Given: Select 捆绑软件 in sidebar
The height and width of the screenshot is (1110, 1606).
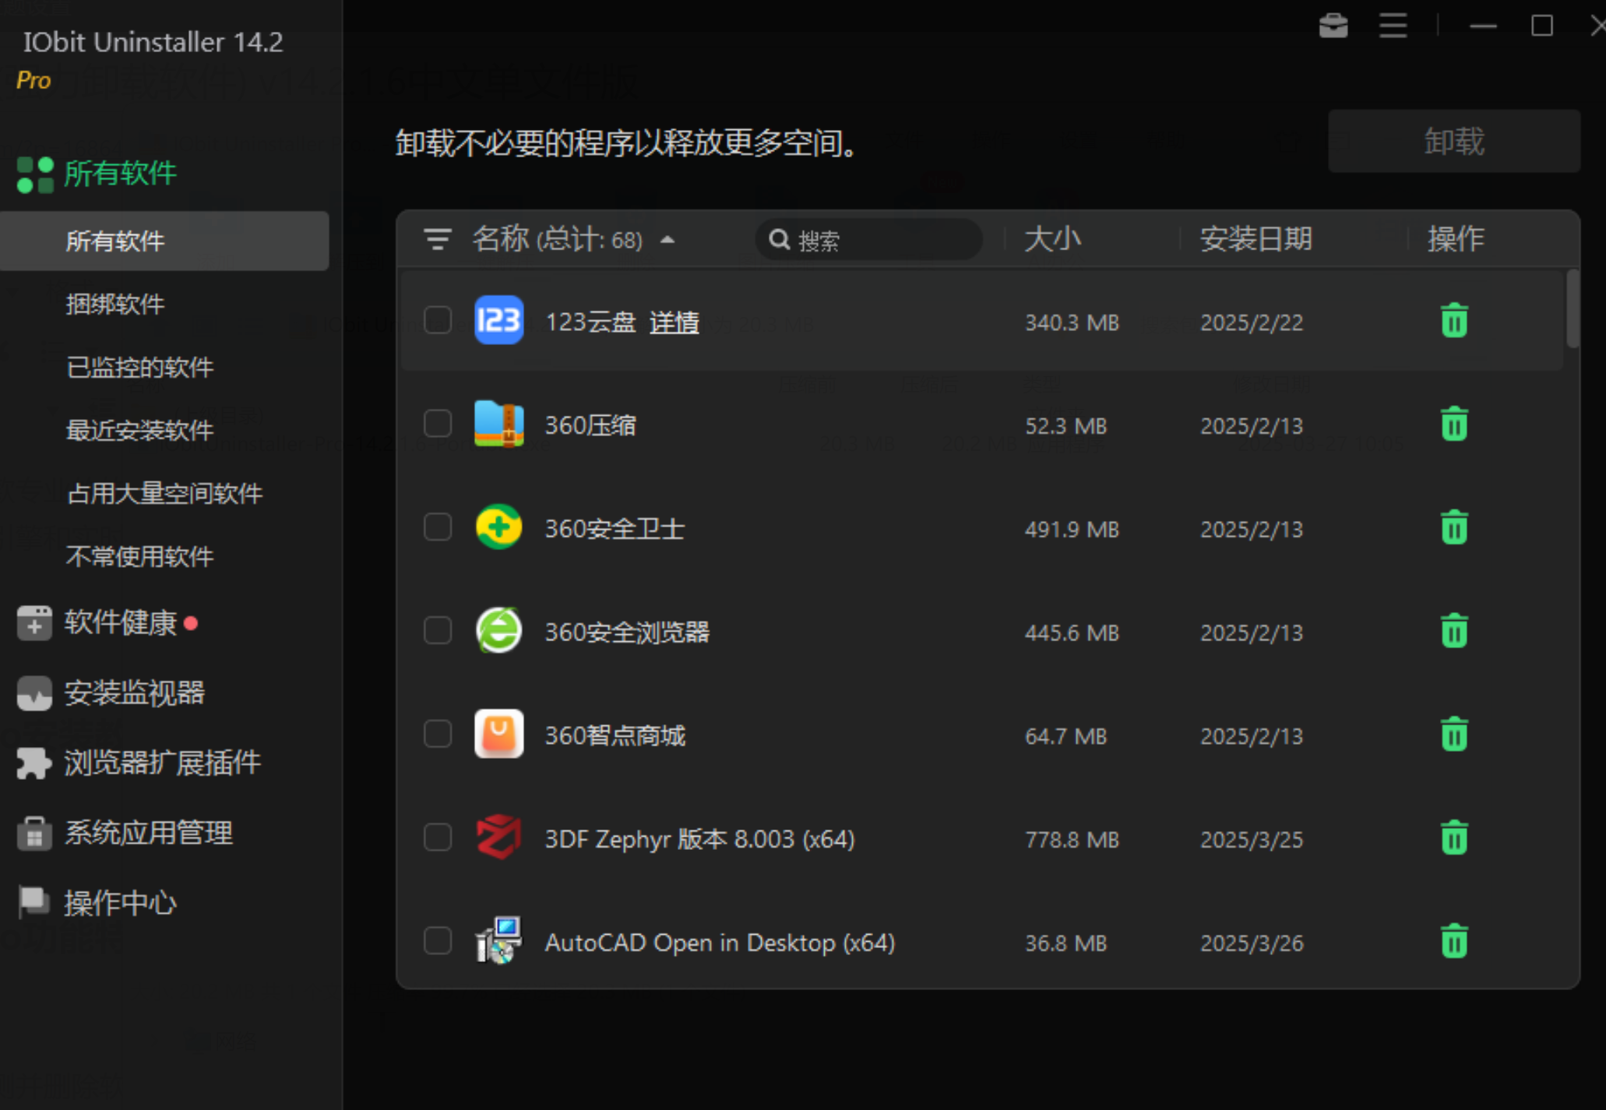Looking at the screenshot, I should click(115, 305).
